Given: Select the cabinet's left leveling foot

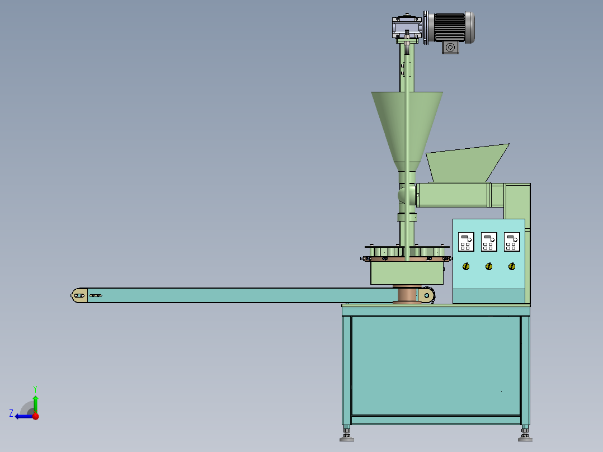Looking at the screenshot, I should (347, 433).
